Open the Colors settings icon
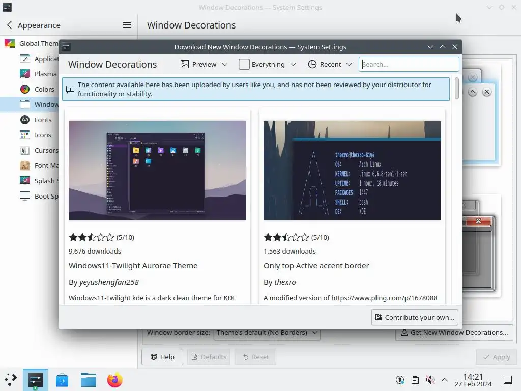 (x=25, y=89)
